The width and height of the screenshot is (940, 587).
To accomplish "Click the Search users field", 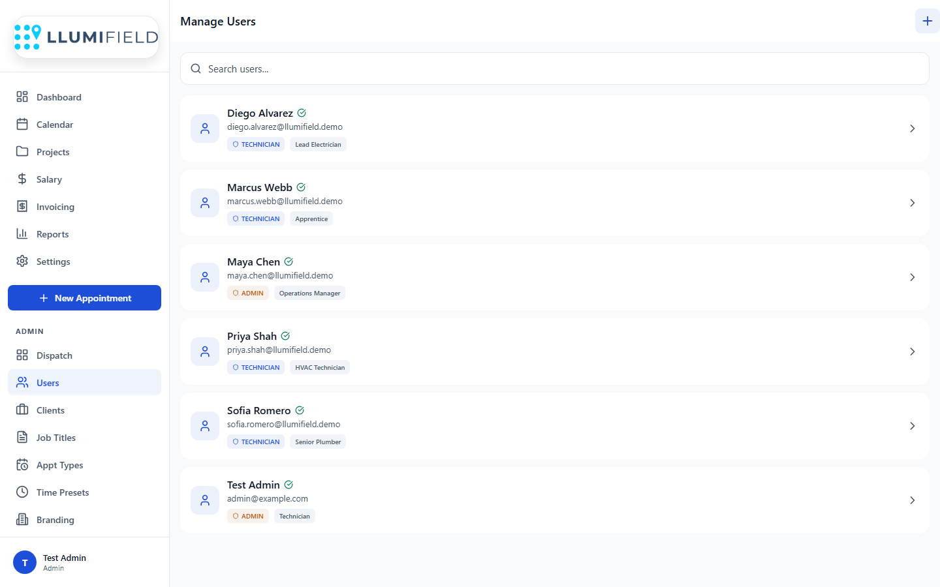I will click(x=555, y=68).
